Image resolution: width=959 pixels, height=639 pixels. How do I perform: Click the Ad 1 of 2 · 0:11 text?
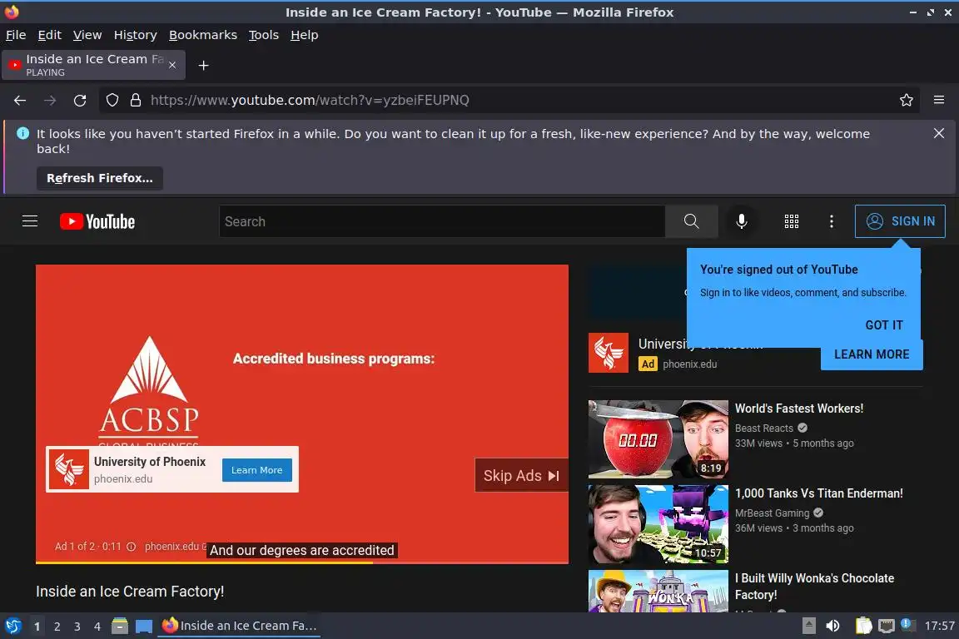coord(88,547)
